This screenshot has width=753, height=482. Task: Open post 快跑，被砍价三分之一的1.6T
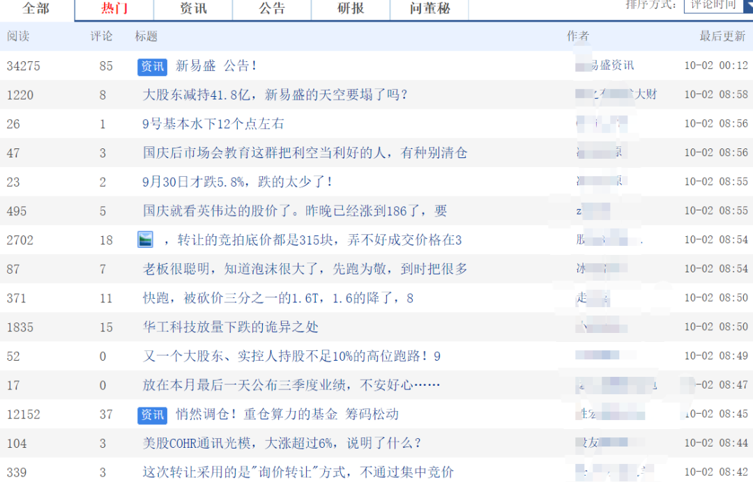click(x=277, y=298)
